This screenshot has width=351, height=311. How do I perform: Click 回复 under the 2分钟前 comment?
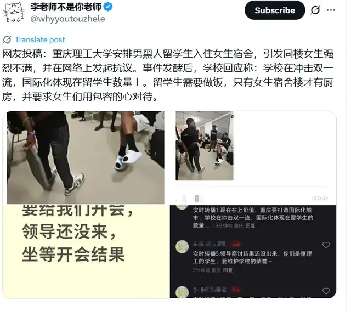click(x=228, y=270)
